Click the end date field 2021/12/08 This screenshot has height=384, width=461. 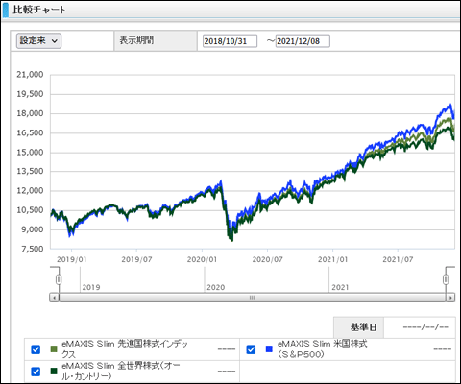[x=303, y=41]
